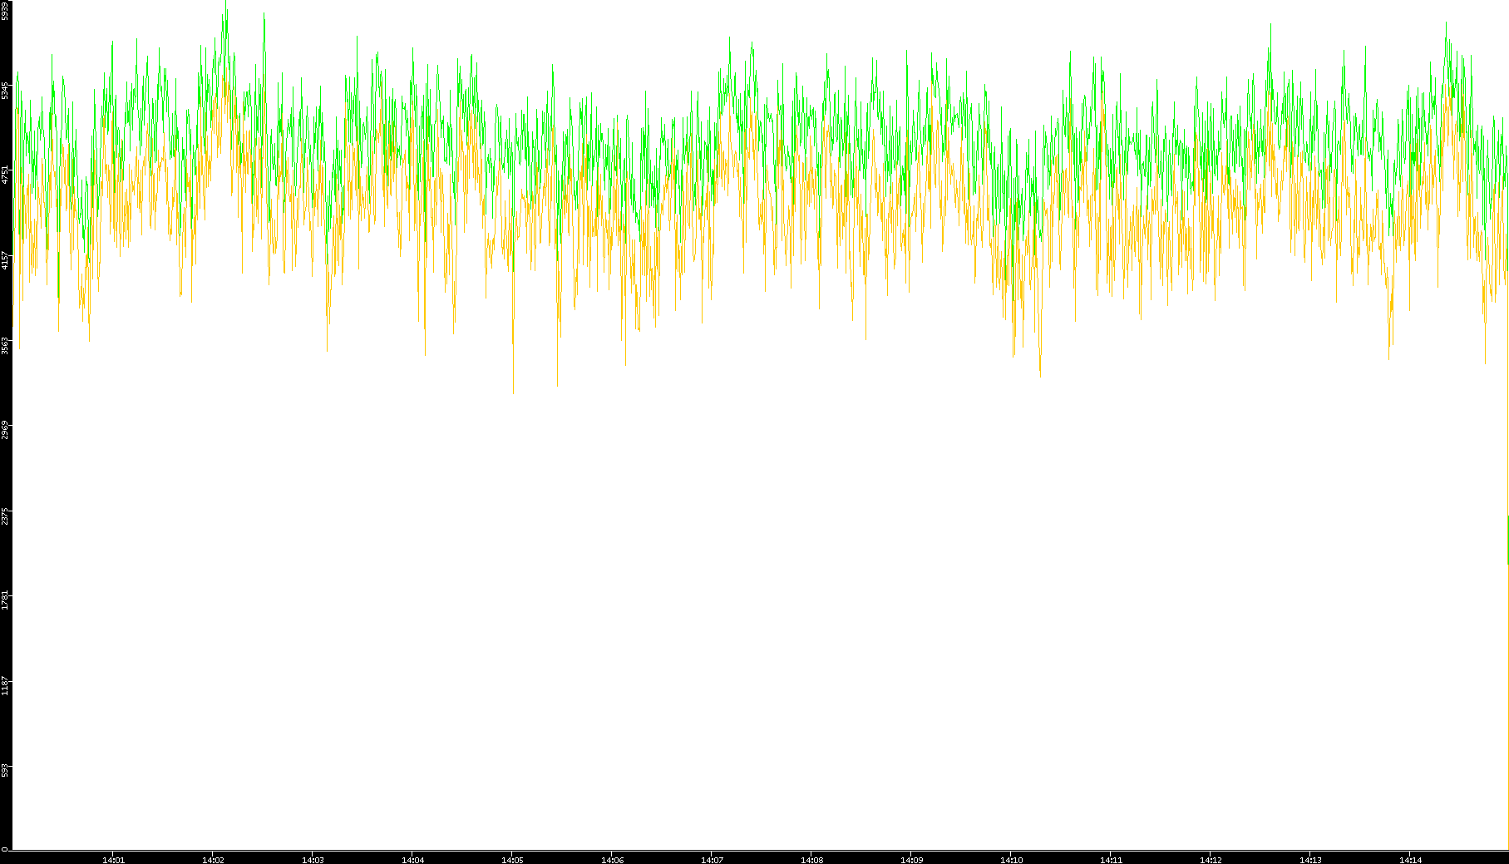This screenshot has width=1509, height=864.
Task: Click the 1781 y-axis value label
Action: coord(5,600)
